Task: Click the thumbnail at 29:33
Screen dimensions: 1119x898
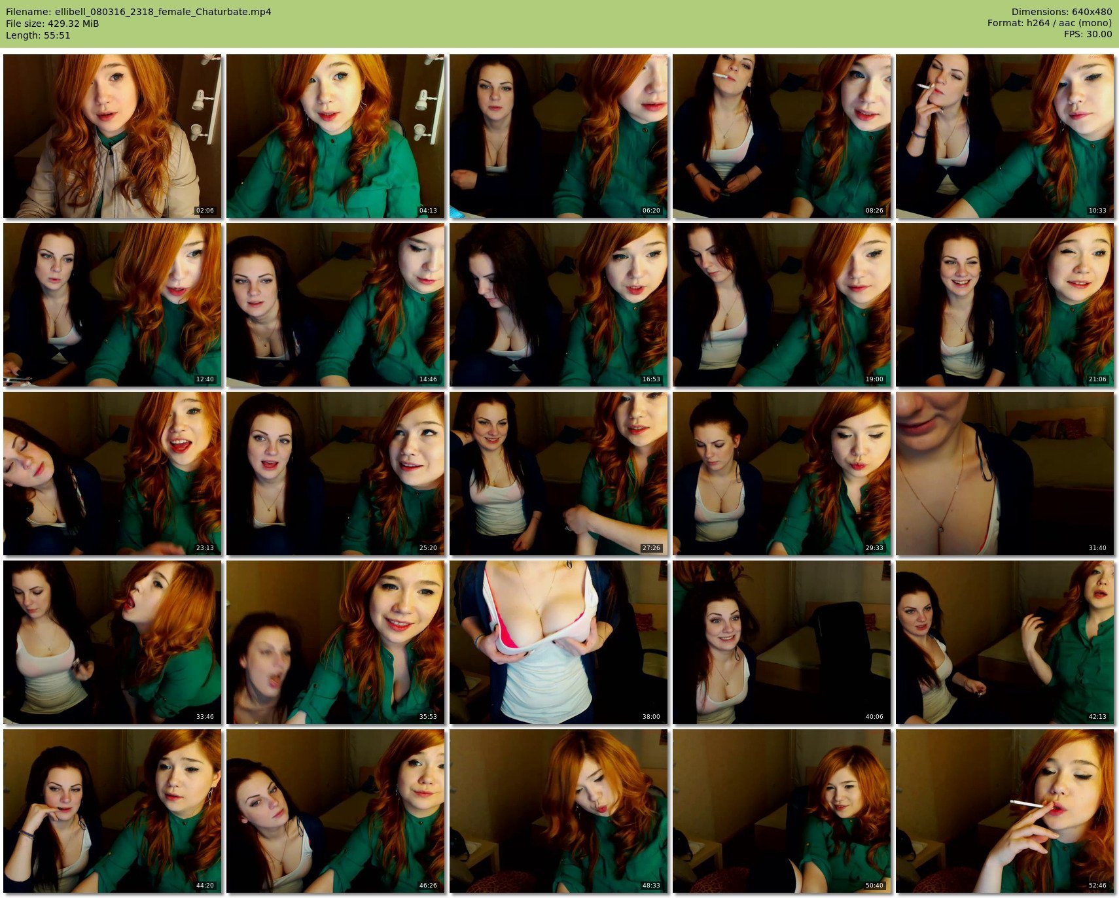Action: 781,474
